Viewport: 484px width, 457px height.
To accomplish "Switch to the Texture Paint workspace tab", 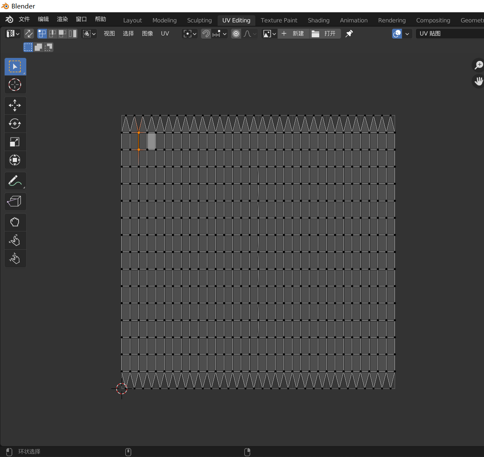I will pos(279,20).
